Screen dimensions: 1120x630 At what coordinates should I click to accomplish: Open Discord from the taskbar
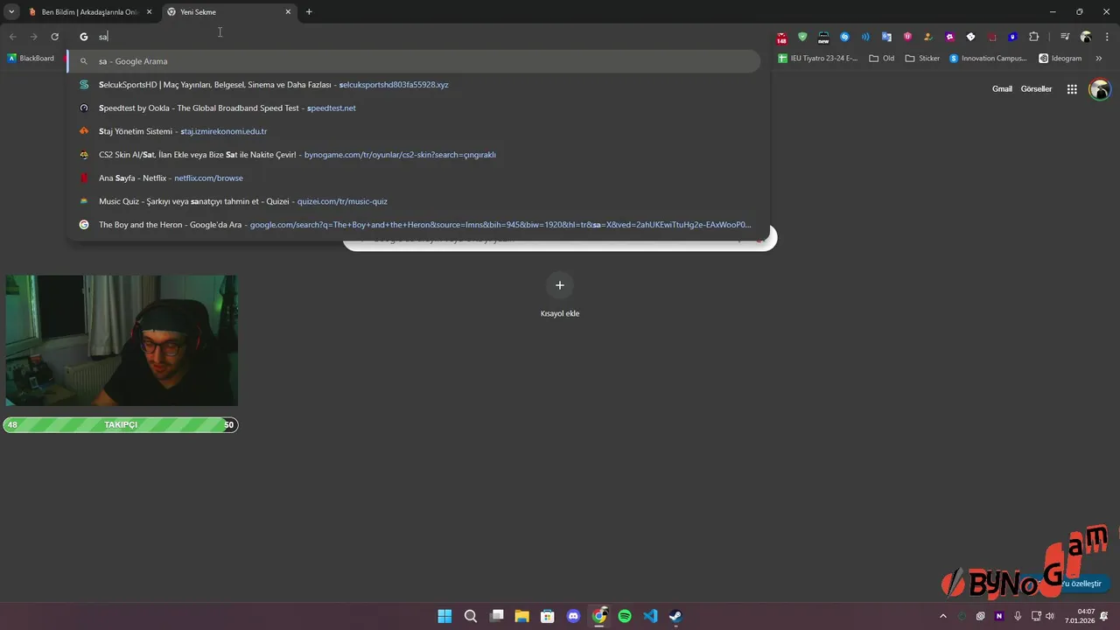pyautogui.click(x=573, y=616)
